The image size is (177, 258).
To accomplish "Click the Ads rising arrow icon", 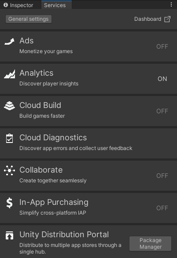I will (9, 42).
